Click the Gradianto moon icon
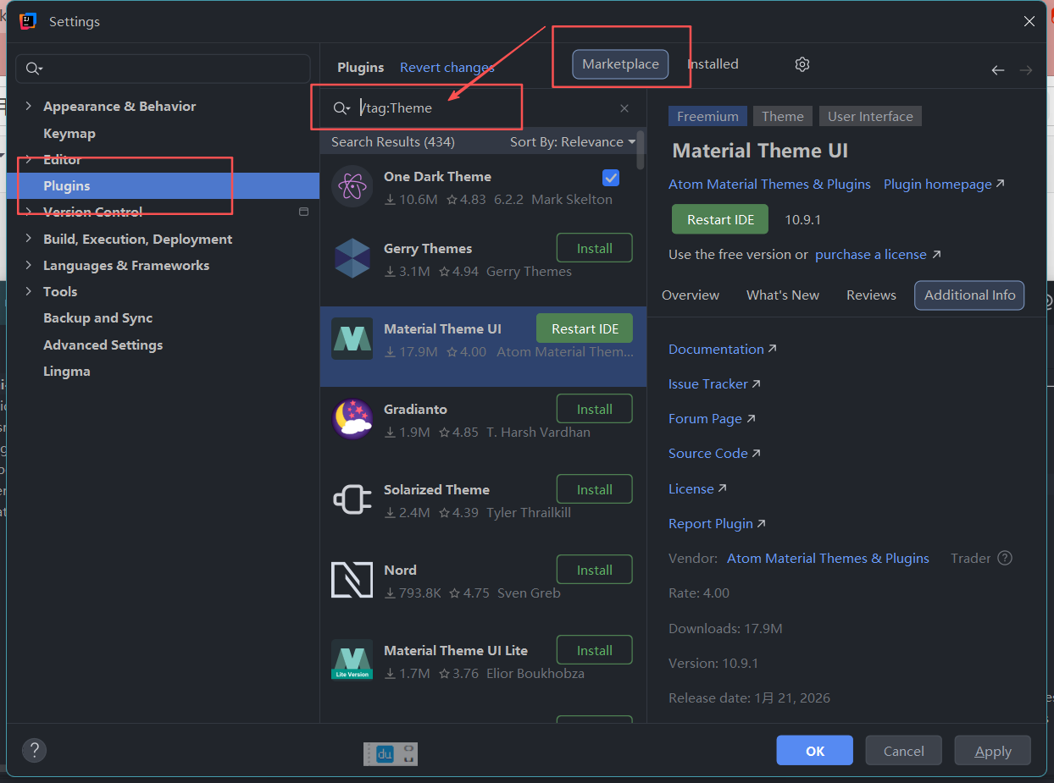 (352, 419)
